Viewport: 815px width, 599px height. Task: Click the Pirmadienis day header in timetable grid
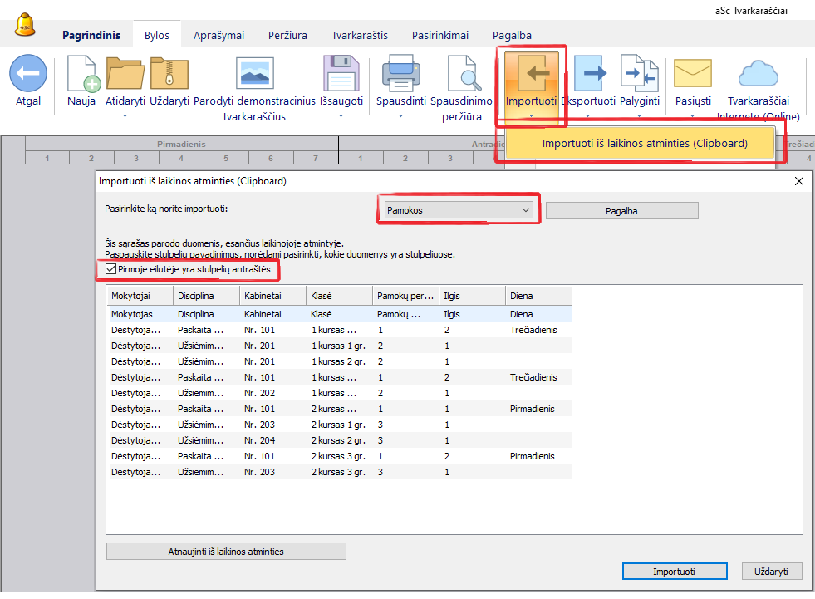[x=181, y=144]
